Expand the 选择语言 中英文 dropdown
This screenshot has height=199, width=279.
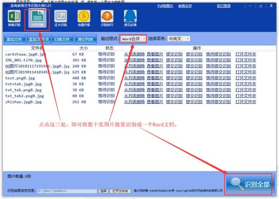(179, 39)
